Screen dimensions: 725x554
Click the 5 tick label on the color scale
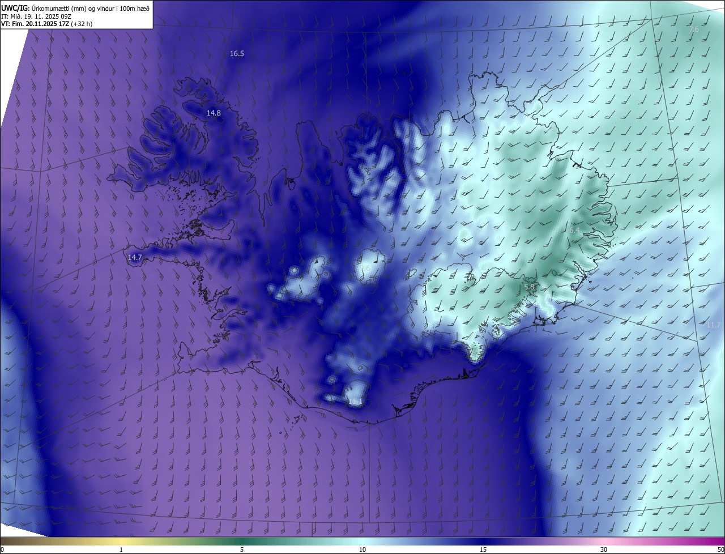tap(242, 549)
